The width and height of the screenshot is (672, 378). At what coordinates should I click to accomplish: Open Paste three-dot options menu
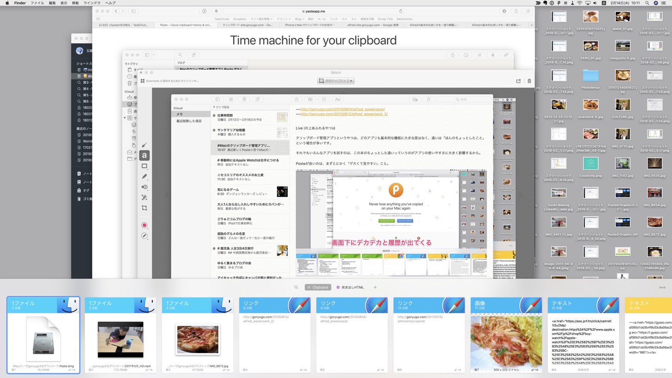point(662,288)
